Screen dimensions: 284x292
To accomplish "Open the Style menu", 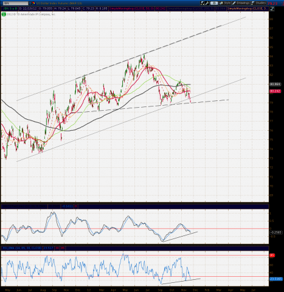I will (225, 3).
